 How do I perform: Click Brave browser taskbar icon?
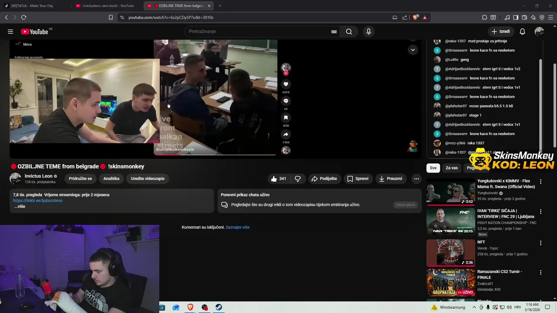(x=190, y=307)
